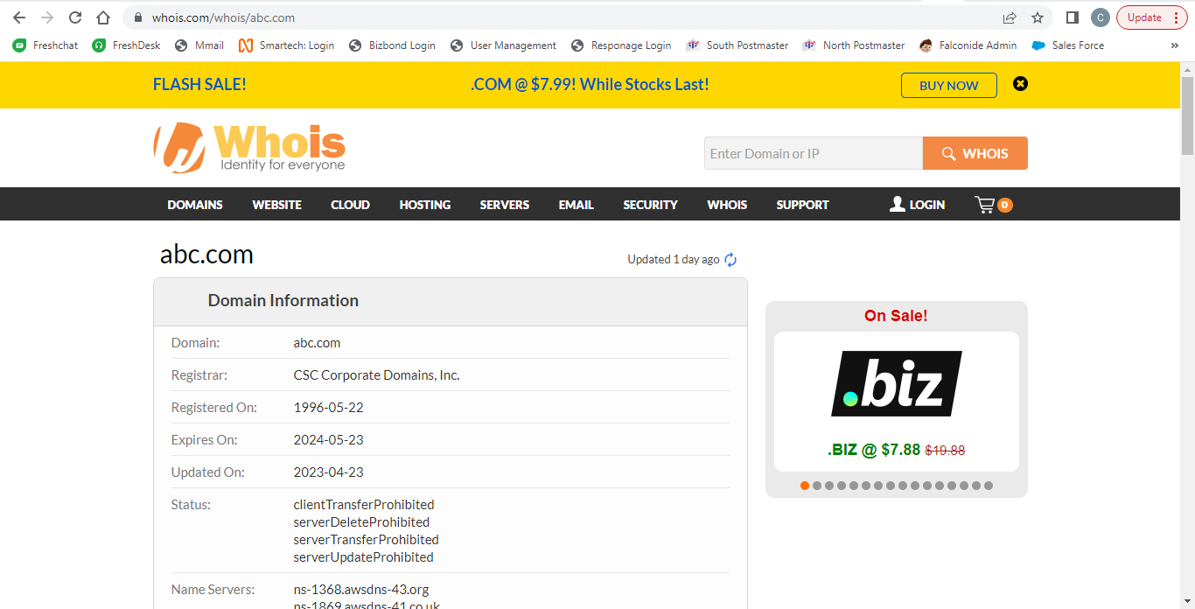Click status clientTransferProhibited

pos(364,505)
